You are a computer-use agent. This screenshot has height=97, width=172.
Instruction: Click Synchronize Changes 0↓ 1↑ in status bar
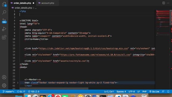pos(21,92)
